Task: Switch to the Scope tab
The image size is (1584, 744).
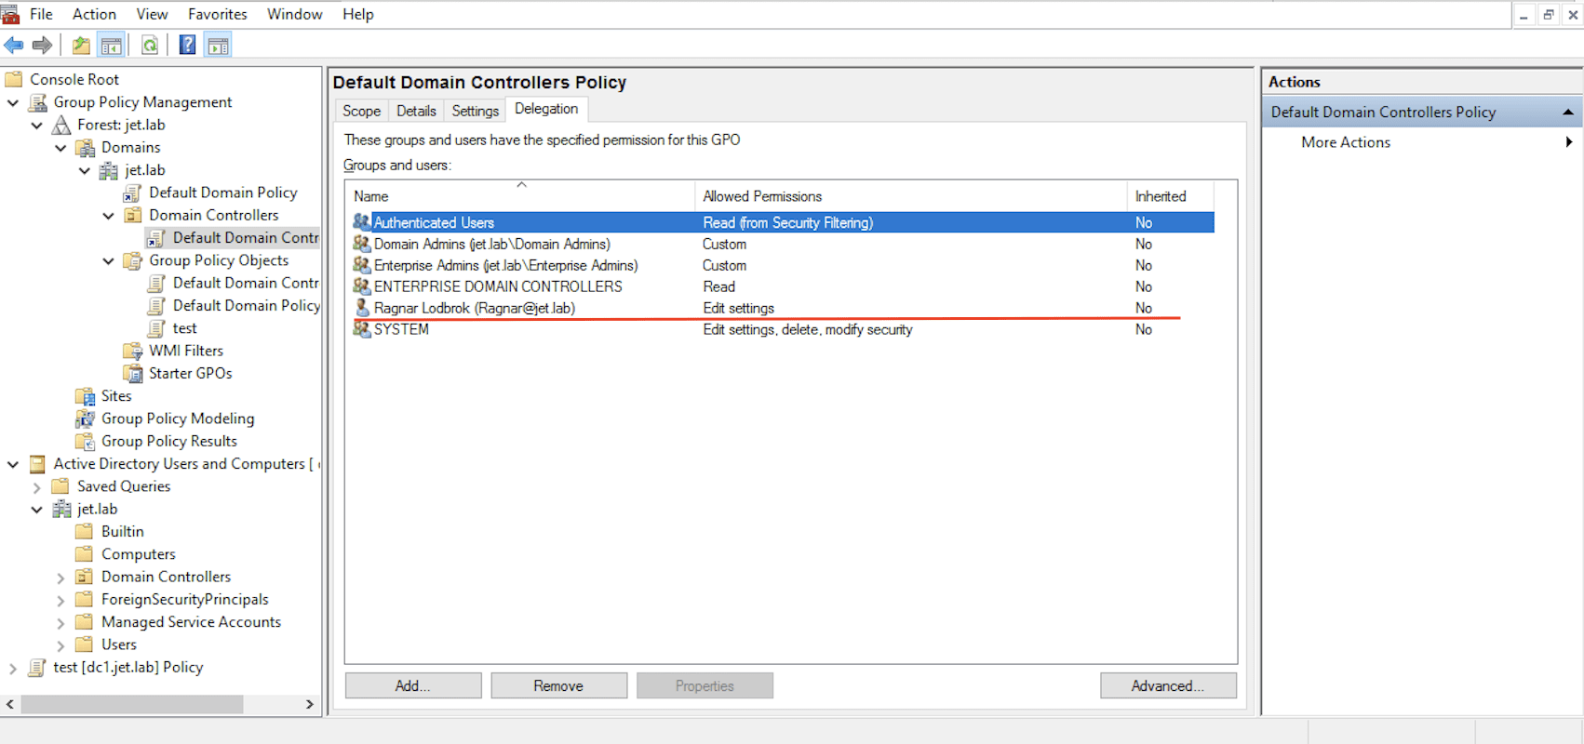Action: point(361,111)
